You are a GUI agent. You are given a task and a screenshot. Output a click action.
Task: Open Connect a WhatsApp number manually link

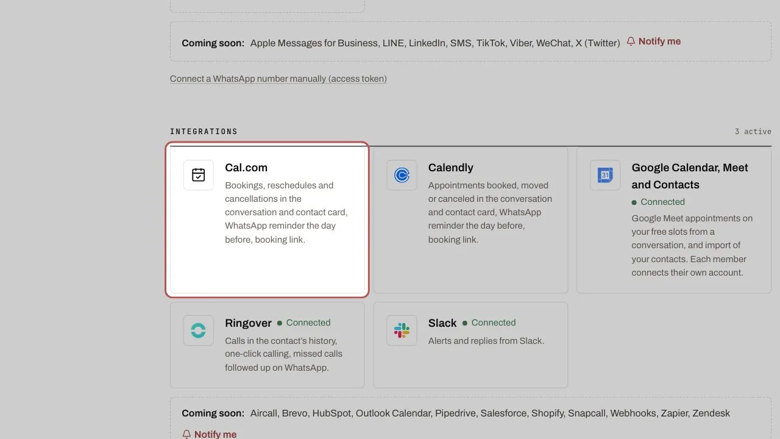[x=278, y=79]
